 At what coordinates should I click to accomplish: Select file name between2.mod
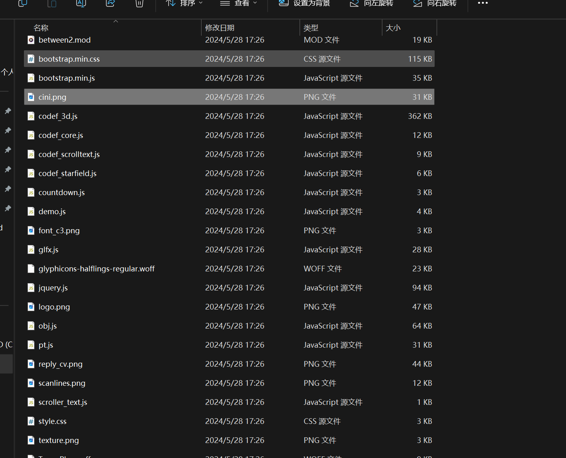pyautogui.click(x=64, y=40)
